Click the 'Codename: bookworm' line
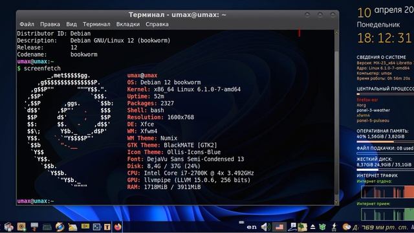Screen dimensions: 414x233 coord(57,54)
